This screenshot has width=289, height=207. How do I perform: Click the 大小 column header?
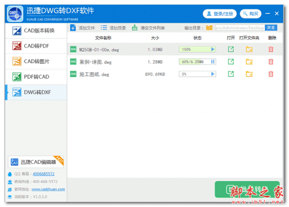155,38
